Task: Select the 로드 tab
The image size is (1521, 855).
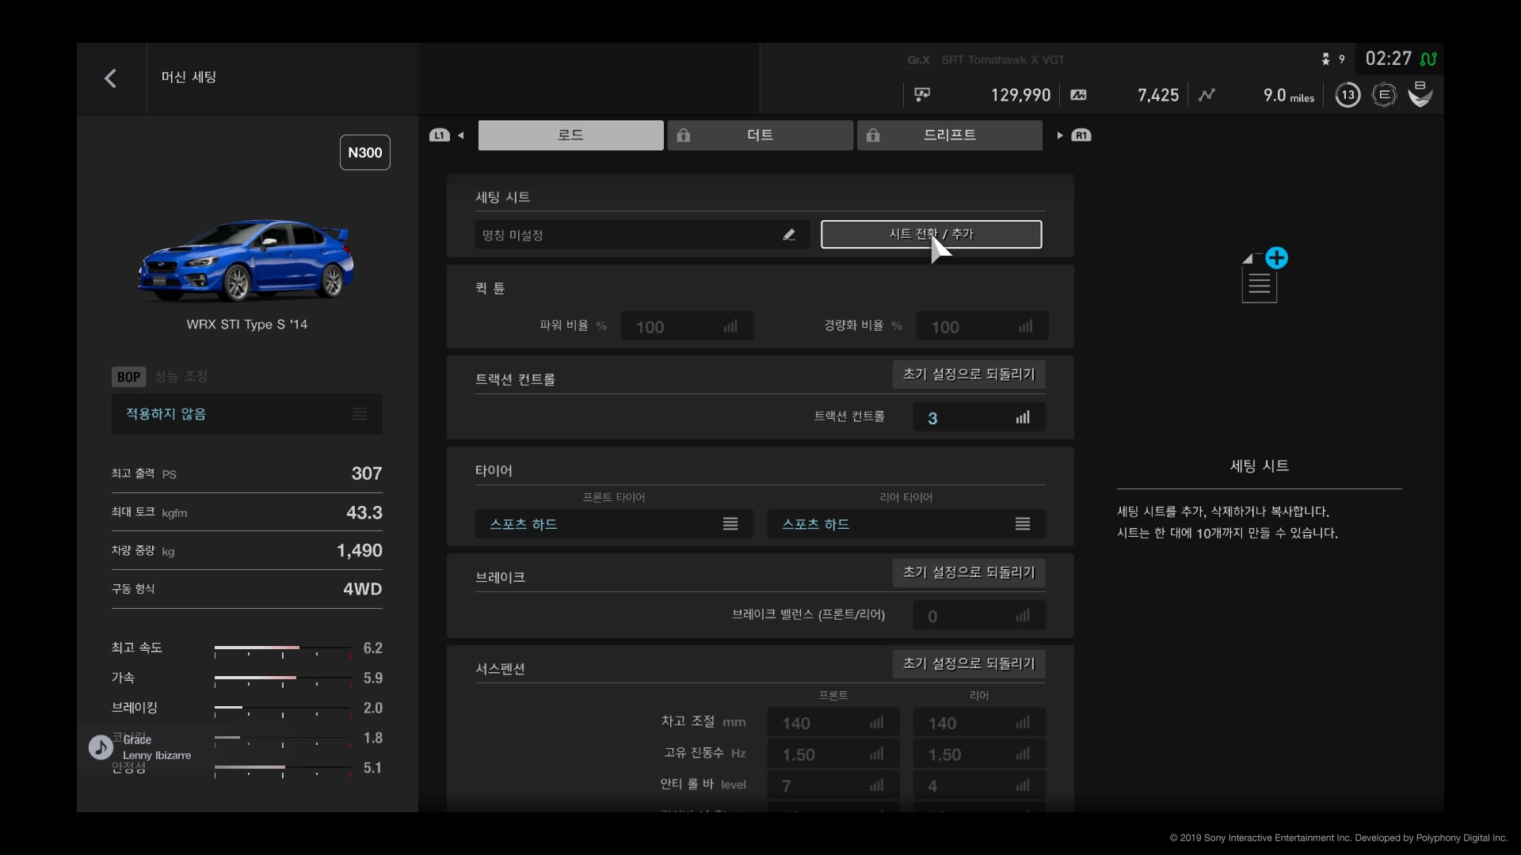Action: pos(570,135)
